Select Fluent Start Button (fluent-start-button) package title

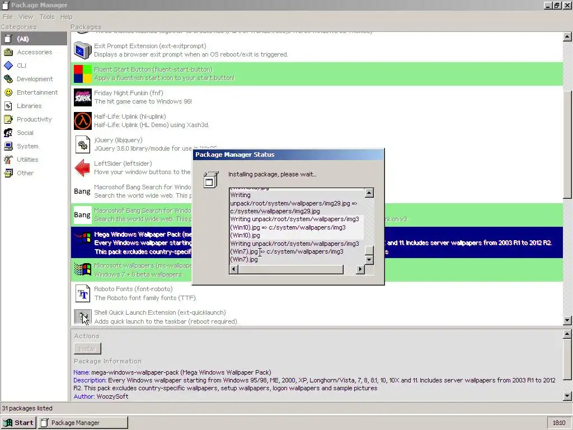tap(153, 69)
